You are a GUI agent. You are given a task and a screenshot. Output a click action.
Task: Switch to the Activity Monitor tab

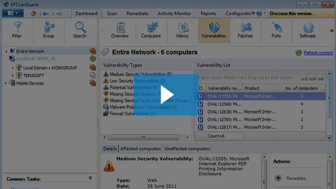(x=174, y=14)
